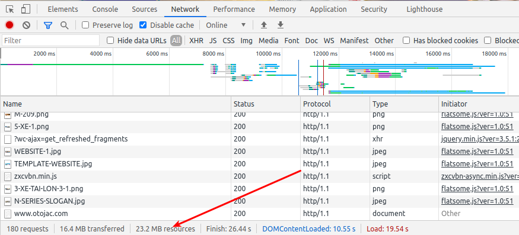Select the www.otojac.com request row
The width and height of the screenshot is (519, 235).
click(x=260, y=214)
